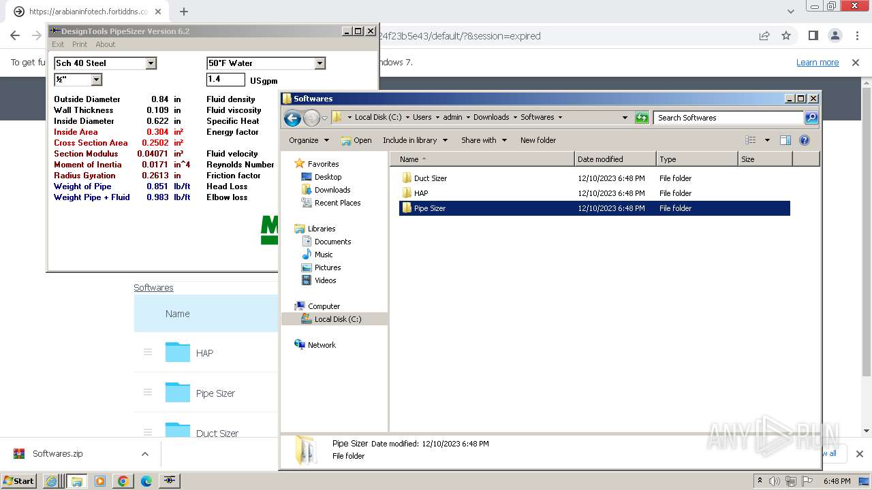Expand the Organize menu in Explorer
This screenshot has width=872, height=490.
309,140
